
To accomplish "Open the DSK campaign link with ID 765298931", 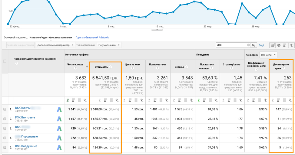I will point(18,127).
